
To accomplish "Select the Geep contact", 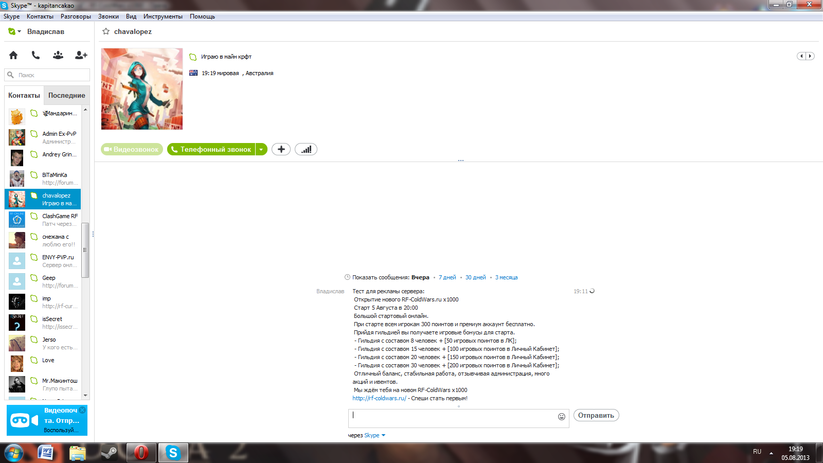I will click(43, 281).
